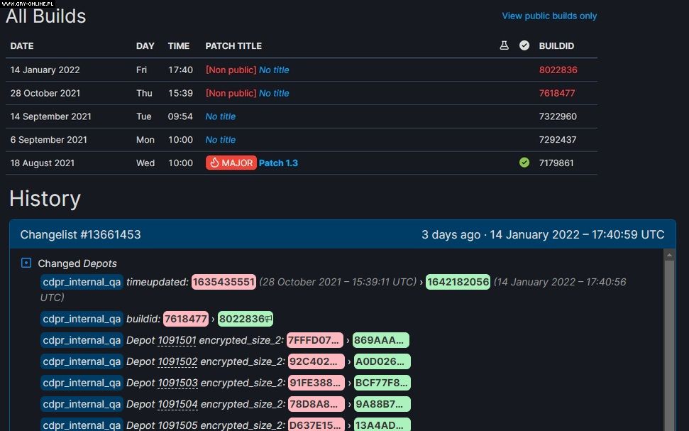
Task: Click scrollbar up arrow in changelist panel
Action: pos(669,254)
